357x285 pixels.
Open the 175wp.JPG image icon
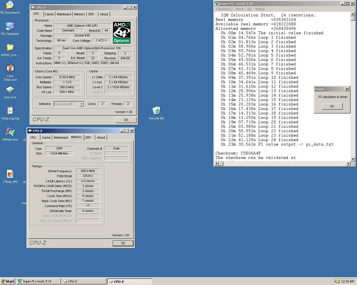click(10, 174)
